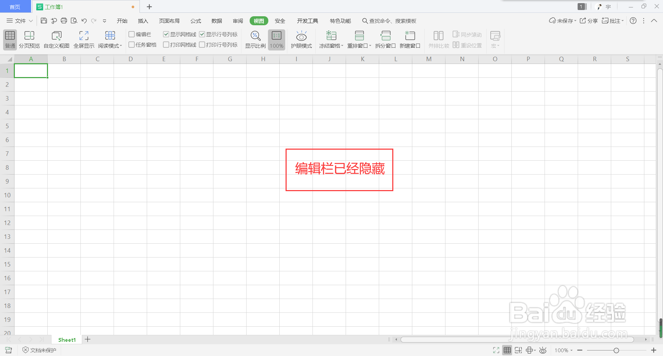This screenshot has height=356, width=663.
Task: Uncheck Show Row/Column Headers (显示行号列标)
Action: tap(202, 34)
